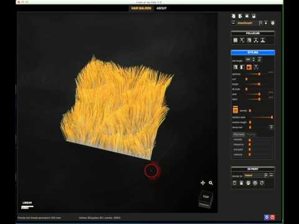Toggle the orange square icon beside density
Viewport: 299px width, 224px height.
point(235,110)
